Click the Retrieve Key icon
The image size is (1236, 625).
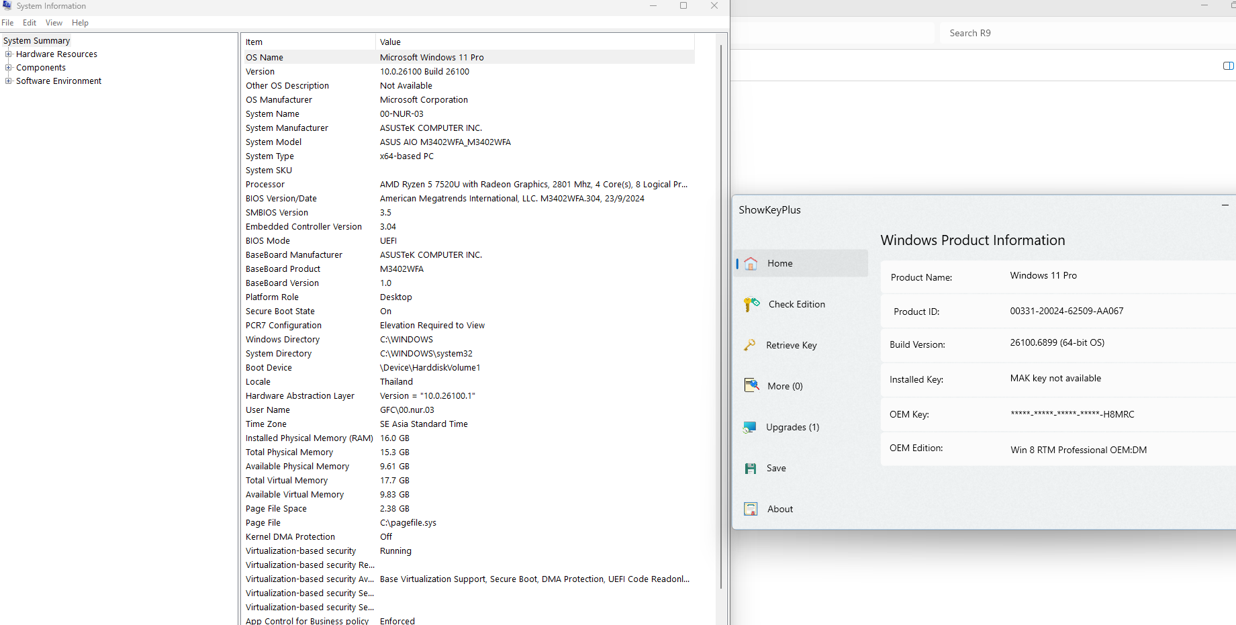(750, 345)
